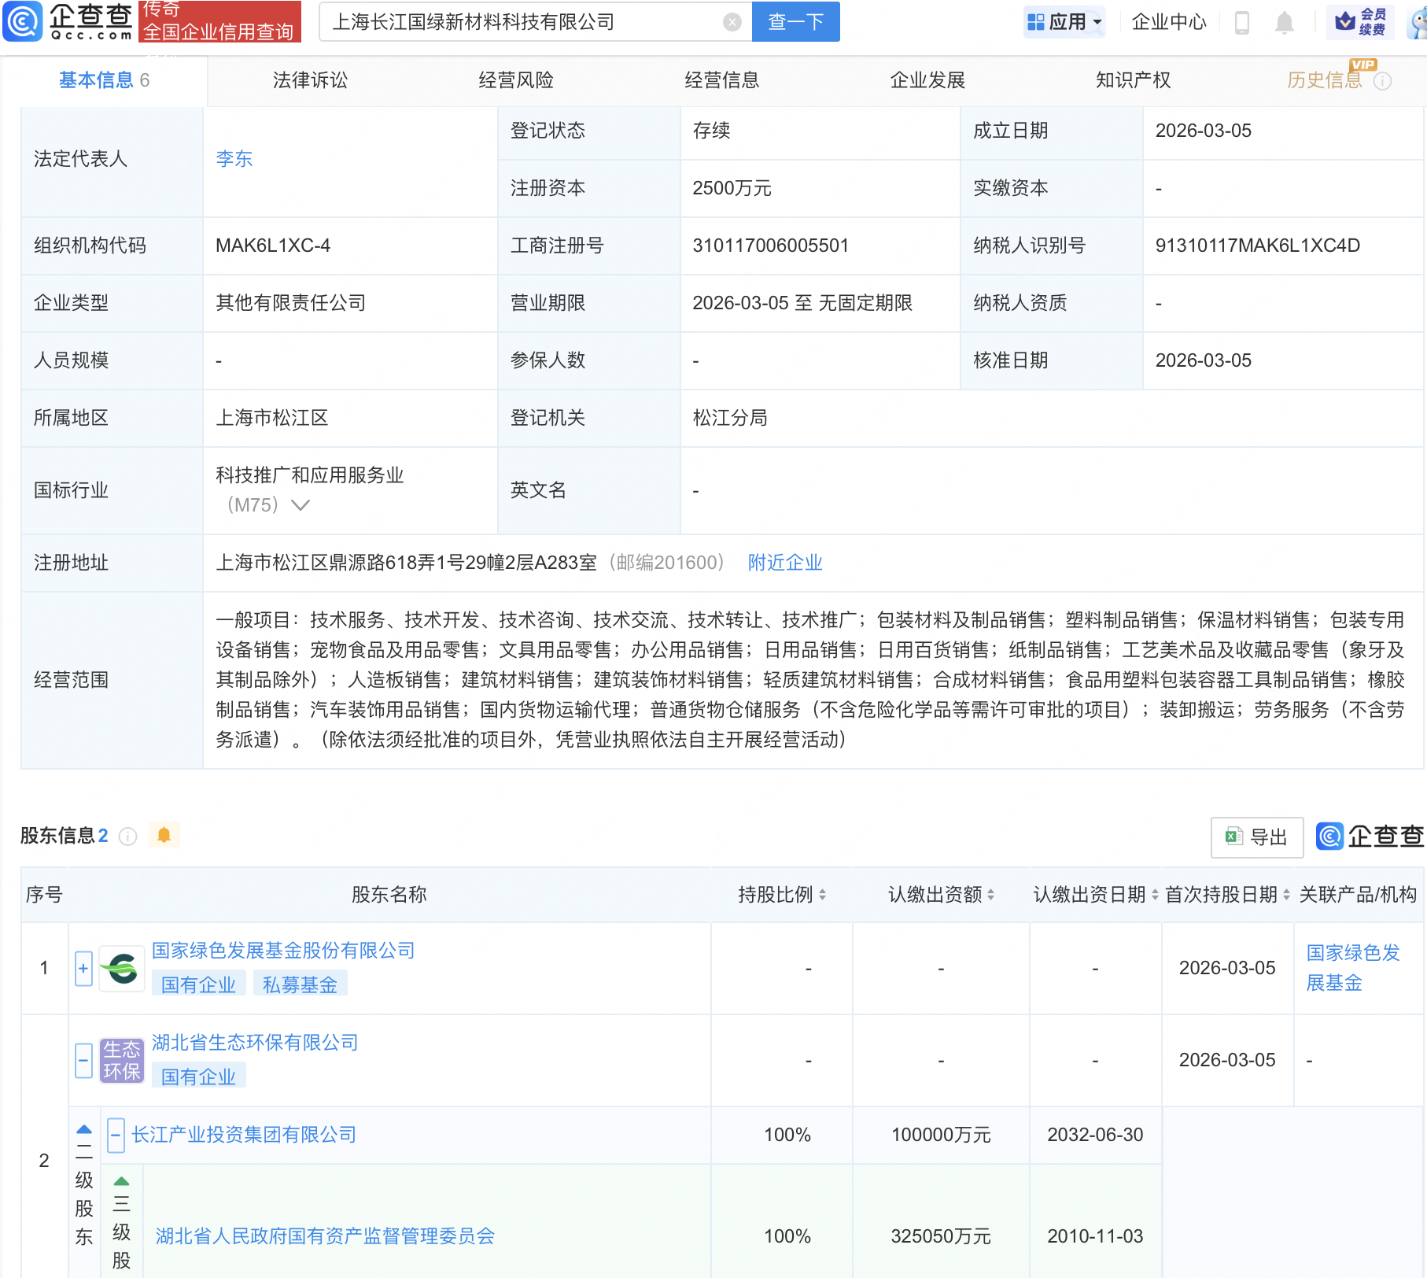Clear the search box using the x icon
This screenshot has height=1278, width=1427.
click(732, 21)
